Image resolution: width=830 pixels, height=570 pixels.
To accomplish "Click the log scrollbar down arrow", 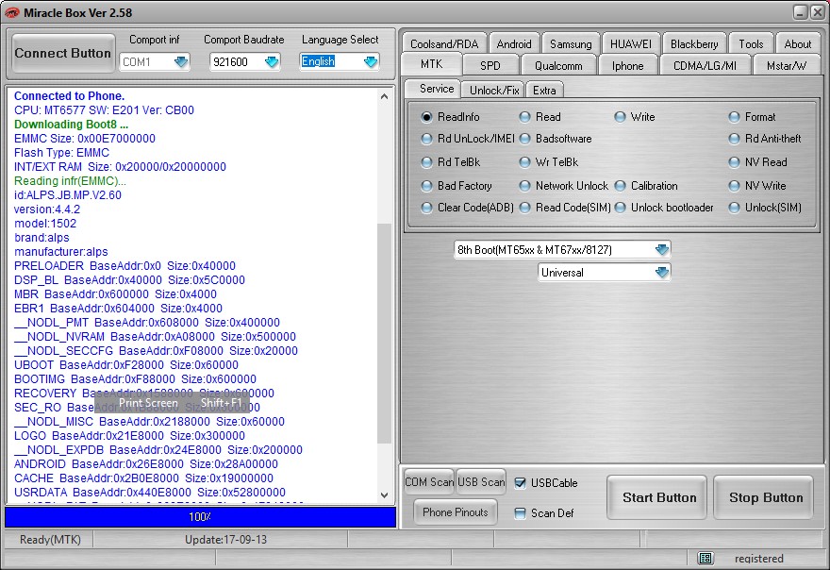I will pyautogui.click(x=384, y=495).
